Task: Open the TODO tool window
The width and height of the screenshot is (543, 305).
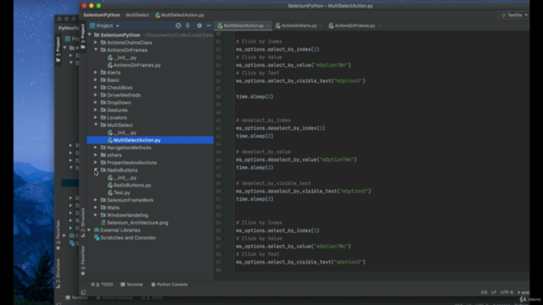Action: click(102, 285)
